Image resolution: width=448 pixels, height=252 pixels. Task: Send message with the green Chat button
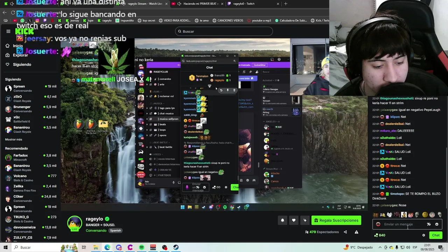coord(436,235)
